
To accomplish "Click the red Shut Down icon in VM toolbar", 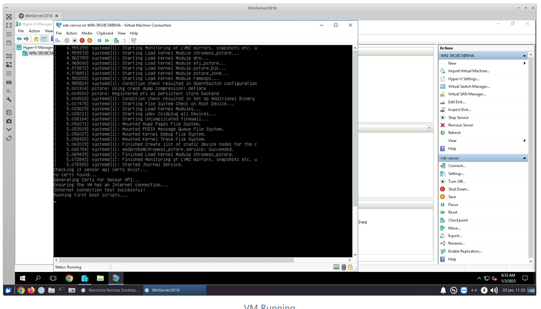I will click(x=82, y=41).
